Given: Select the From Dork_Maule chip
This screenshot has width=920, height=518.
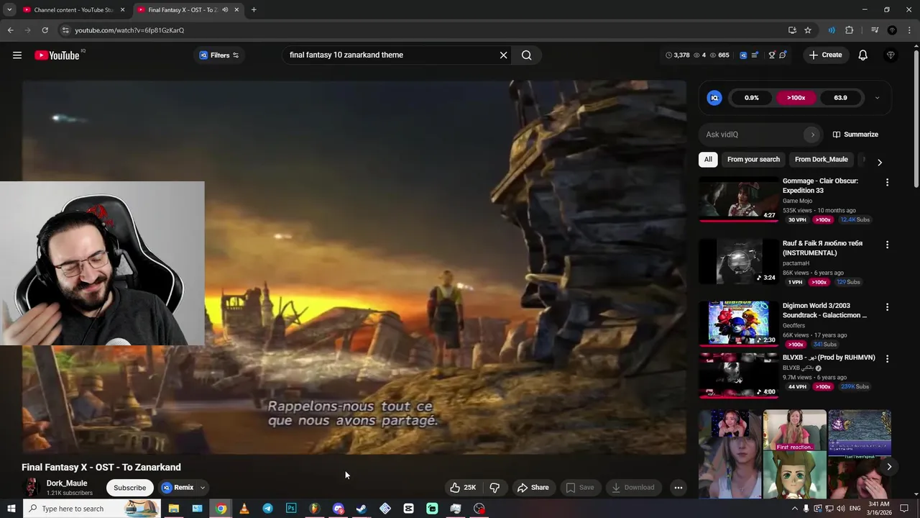Looking at the screenshot, I should pos(822,159).
